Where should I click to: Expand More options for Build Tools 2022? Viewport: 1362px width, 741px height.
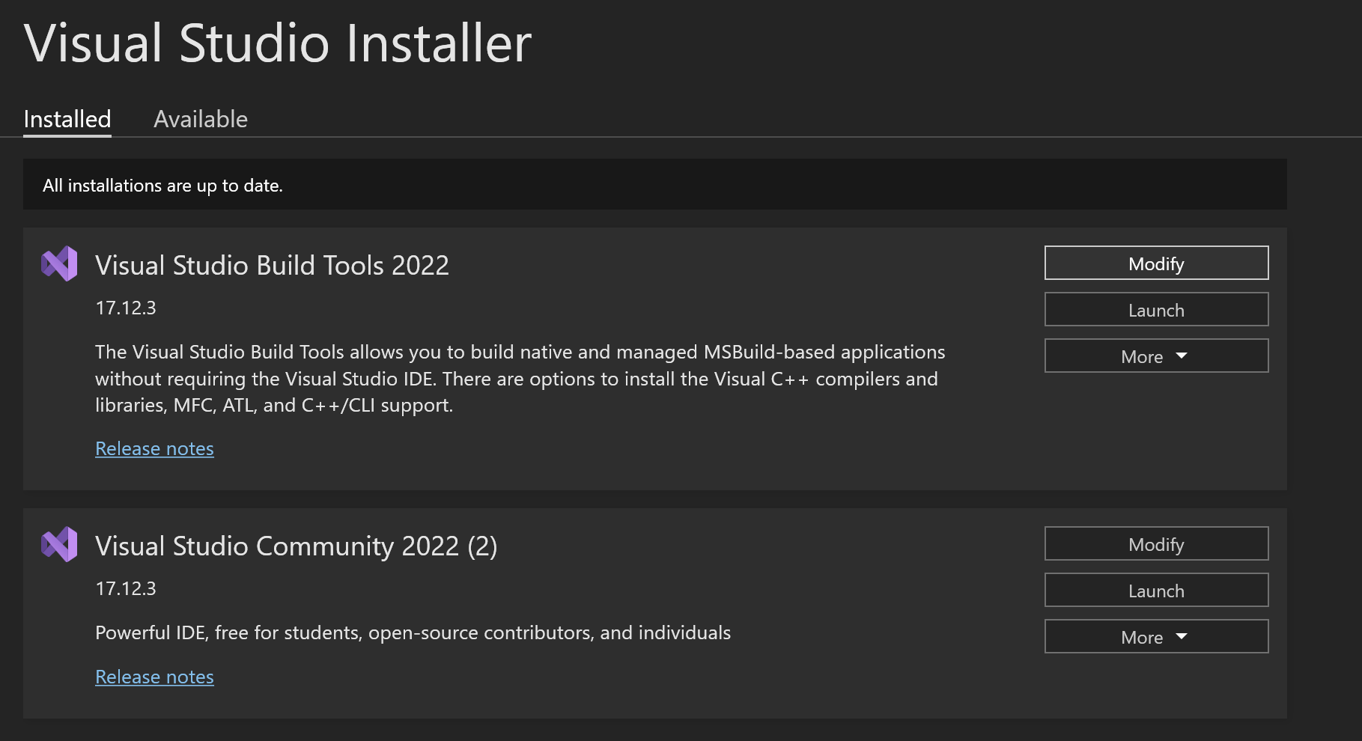tap(1156, 356)
